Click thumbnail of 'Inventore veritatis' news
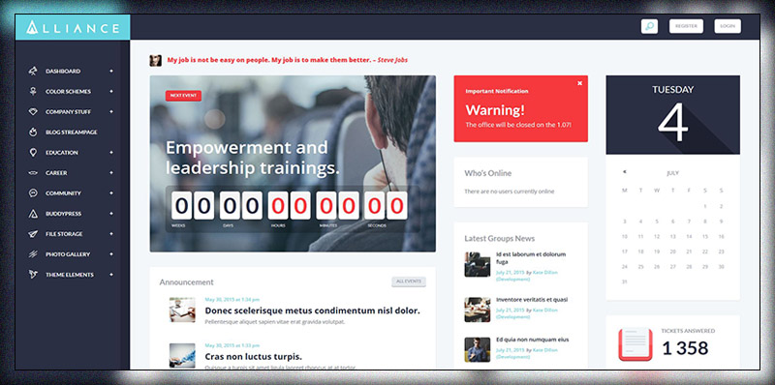This screenshot has height=385, width=775. (x=478, y=310)
